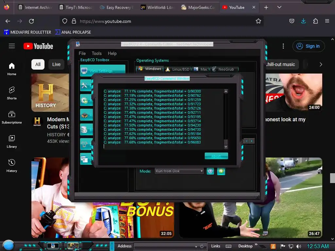335x251 pixels.
Task: Select the All filter chip
Action: coord(38,64)
